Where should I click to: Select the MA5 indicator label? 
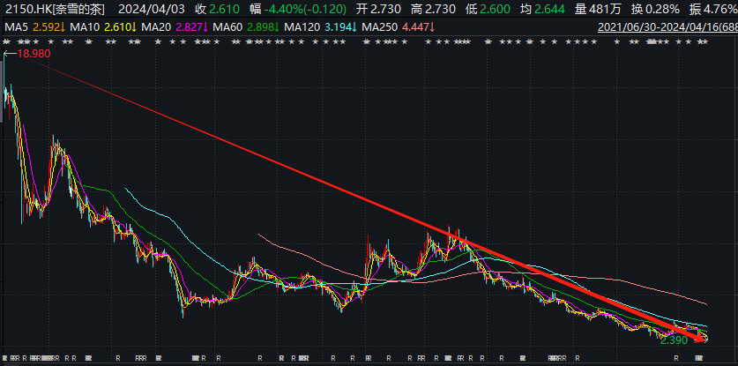point(15,27)
